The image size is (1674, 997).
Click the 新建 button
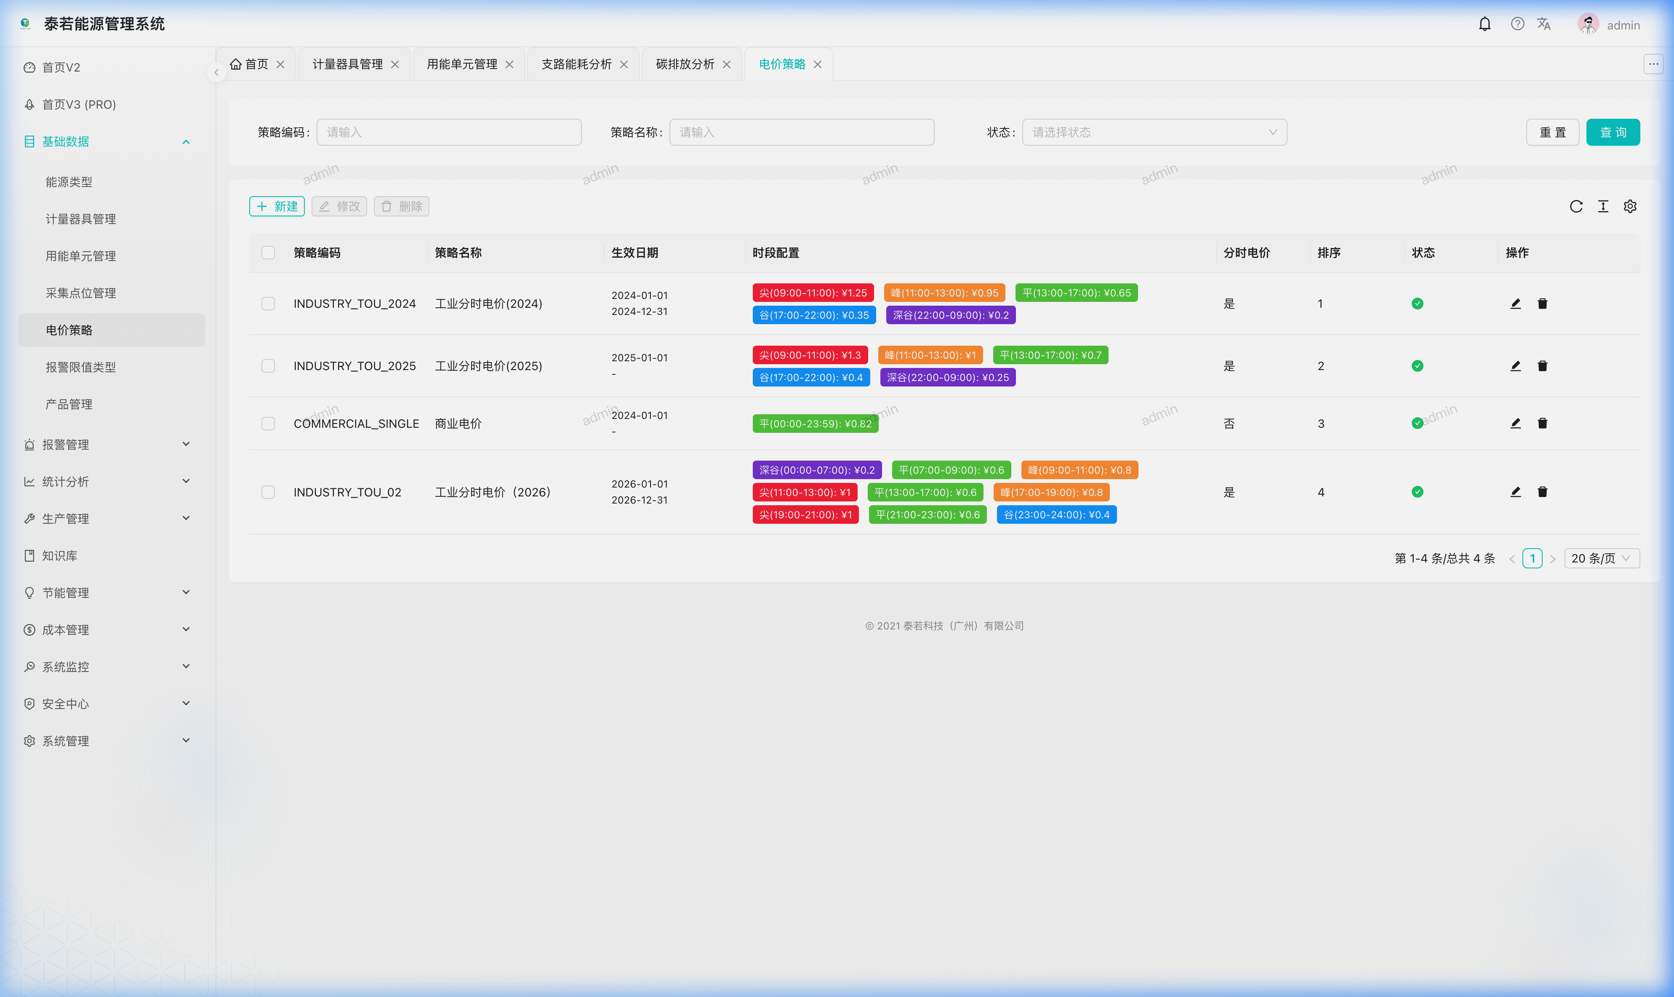point(277,206)
